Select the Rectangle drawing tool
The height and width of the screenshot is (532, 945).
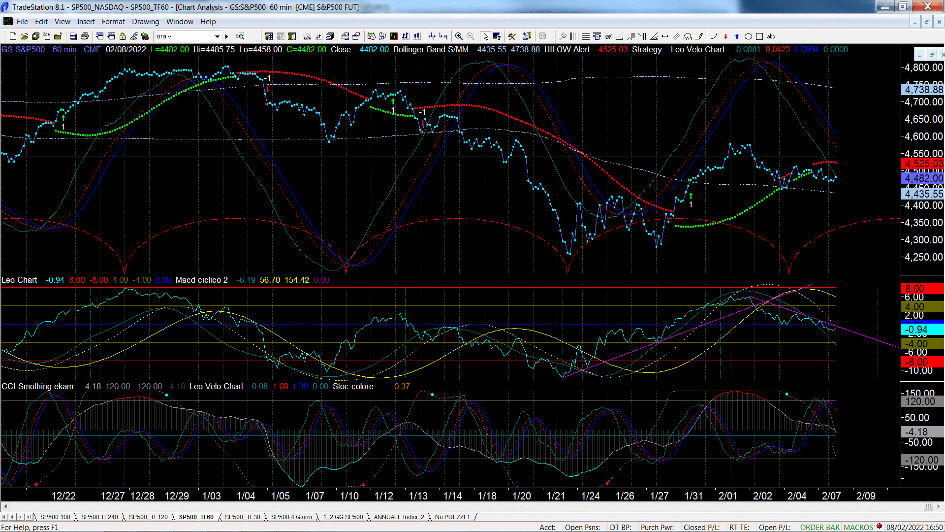(759, 36)
